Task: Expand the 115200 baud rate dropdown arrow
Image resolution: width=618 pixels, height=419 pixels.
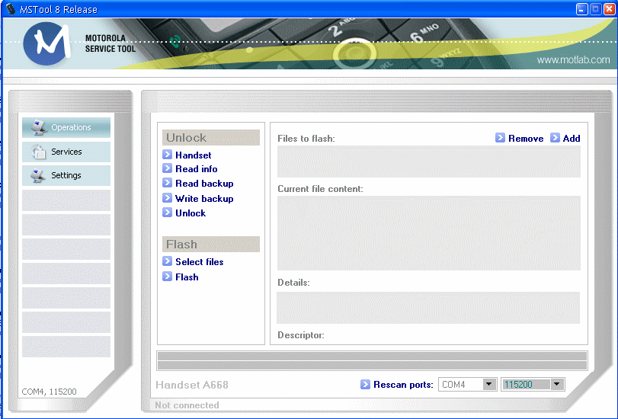Action: pos(556,384)
